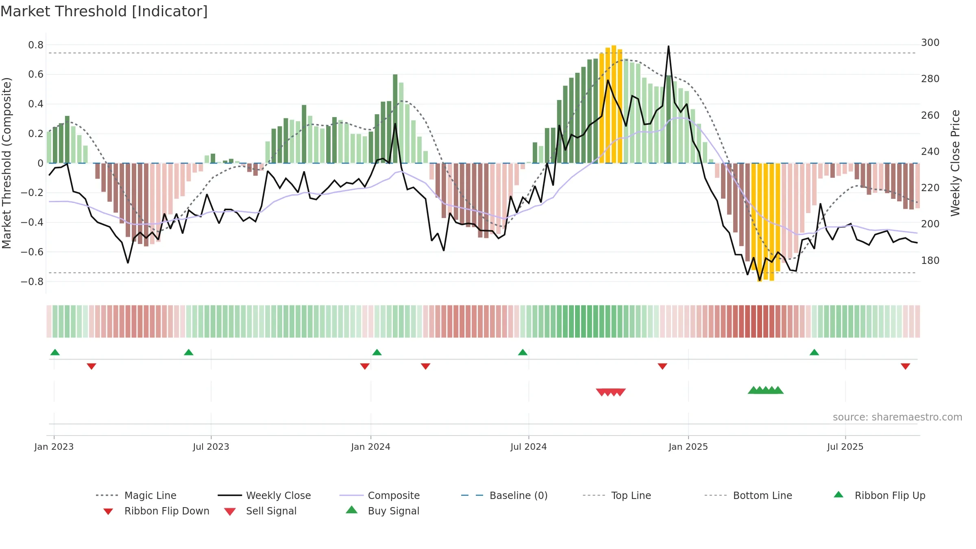Click the red flip-down triangle in Dec 2024

click(662, 366)
